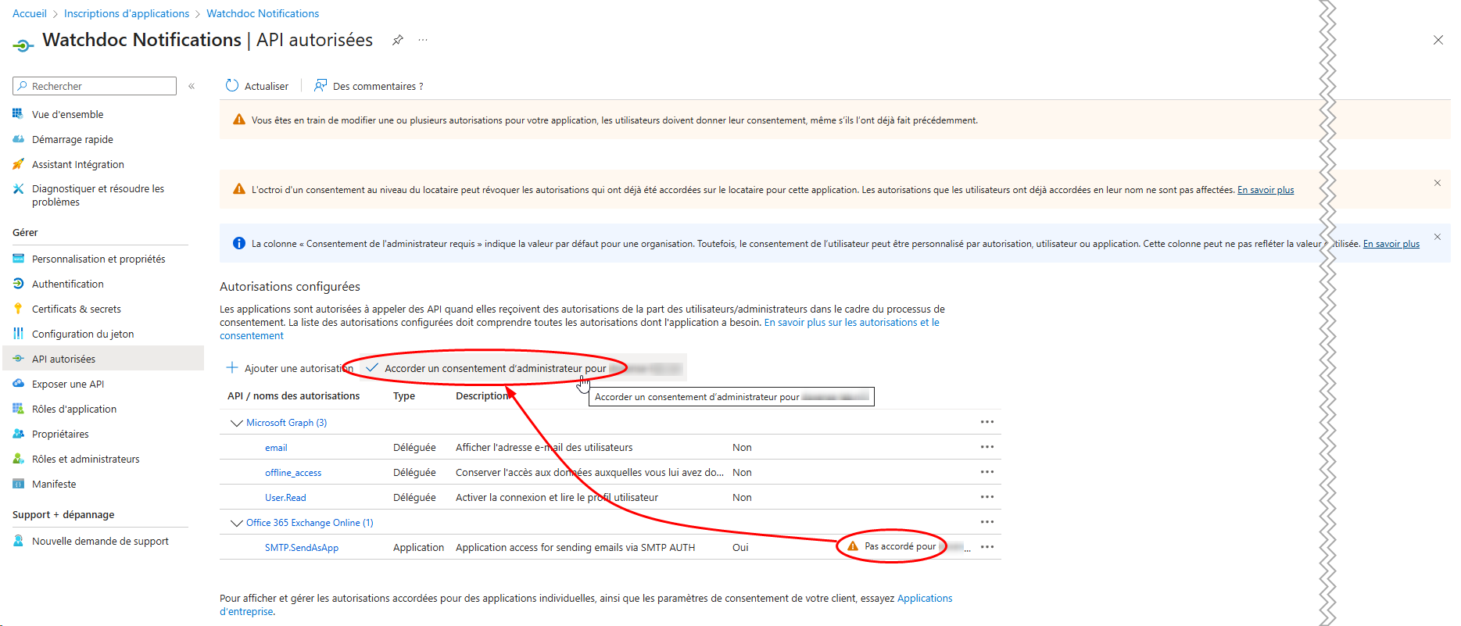This screenshot has height=626, width=1461.
Task: Open Manifeste in sidebar
Action: 54,484
